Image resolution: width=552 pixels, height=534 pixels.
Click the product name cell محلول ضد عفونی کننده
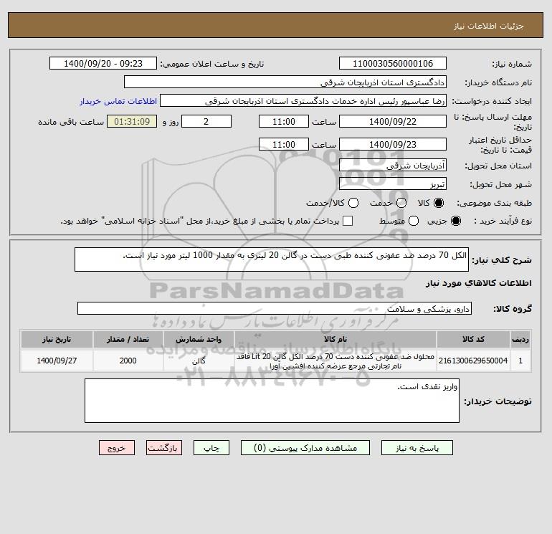point(336,361)
